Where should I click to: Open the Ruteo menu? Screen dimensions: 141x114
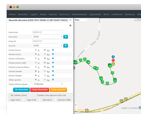(x=106, y=14)
